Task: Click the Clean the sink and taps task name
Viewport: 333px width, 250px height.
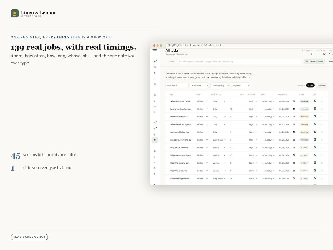Action: coord(180,163)
